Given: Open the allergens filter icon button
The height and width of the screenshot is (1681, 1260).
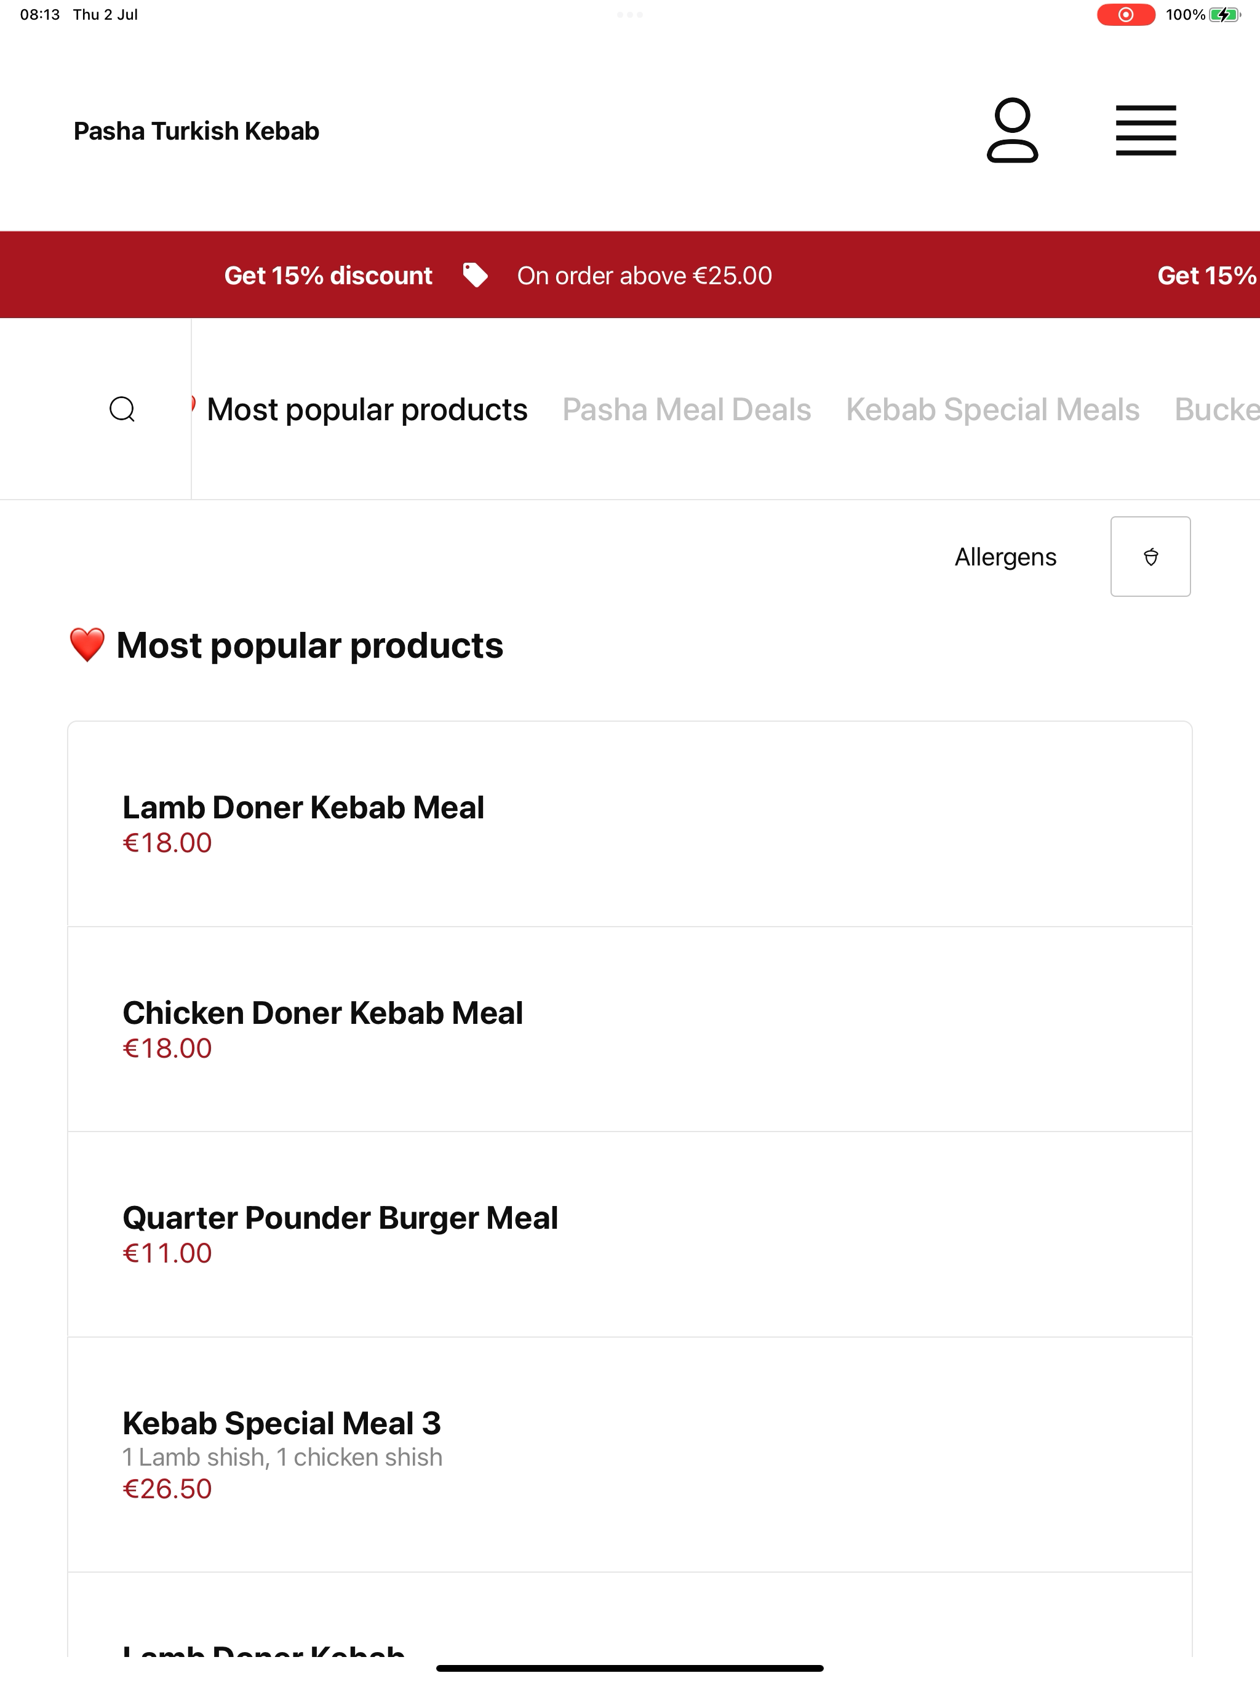Looking at the screenshot, I should click(x=1150, y=556).
